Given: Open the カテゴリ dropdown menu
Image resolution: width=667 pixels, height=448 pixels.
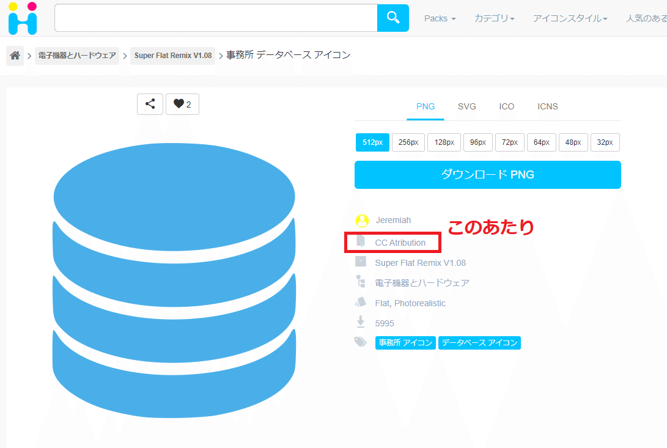Looking at the screenshot, I should pos(494,18).
